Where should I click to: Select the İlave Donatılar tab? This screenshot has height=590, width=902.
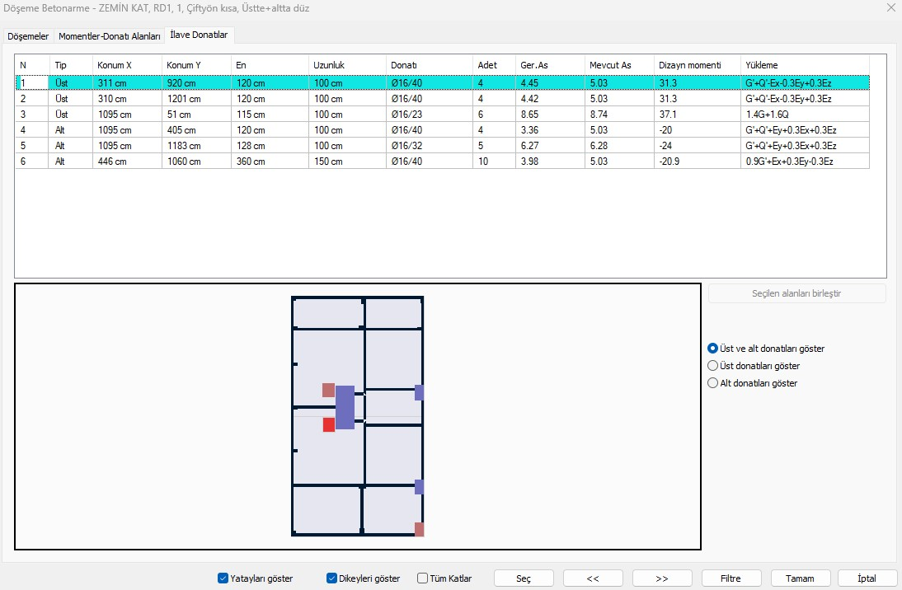(200, 35)
